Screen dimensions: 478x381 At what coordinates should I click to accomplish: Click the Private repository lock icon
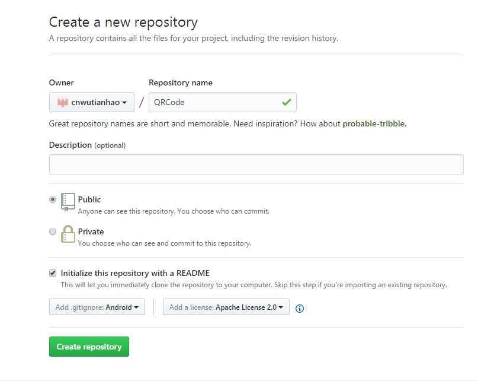click(68, 234)
